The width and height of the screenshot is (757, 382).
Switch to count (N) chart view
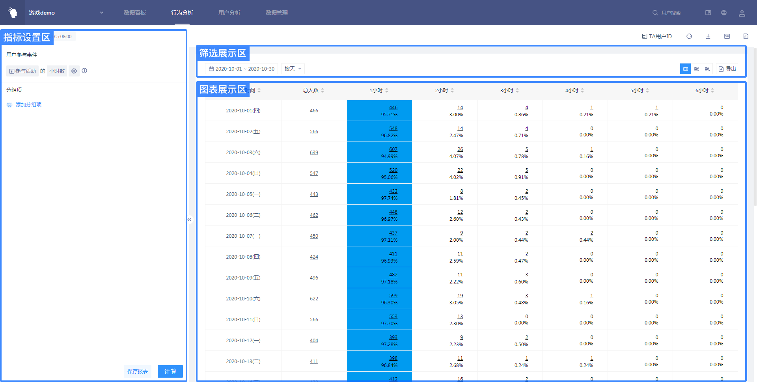696,69
